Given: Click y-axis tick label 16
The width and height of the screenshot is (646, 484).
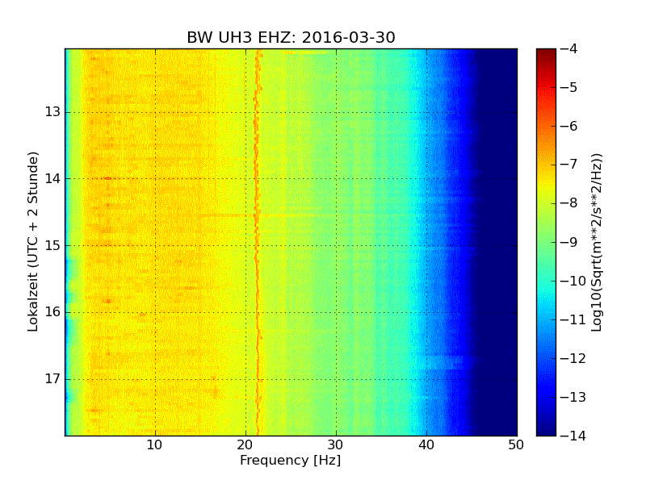Looking at the screenshot, I should [52, 312].
